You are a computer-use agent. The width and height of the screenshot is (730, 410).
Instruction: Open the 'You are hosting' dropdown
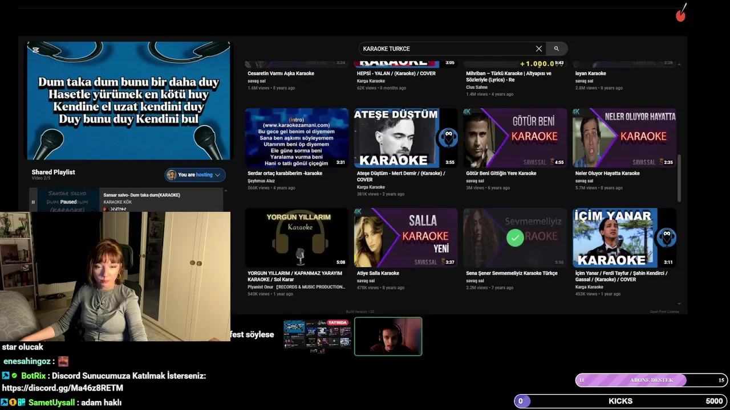[x=195, y=175]
